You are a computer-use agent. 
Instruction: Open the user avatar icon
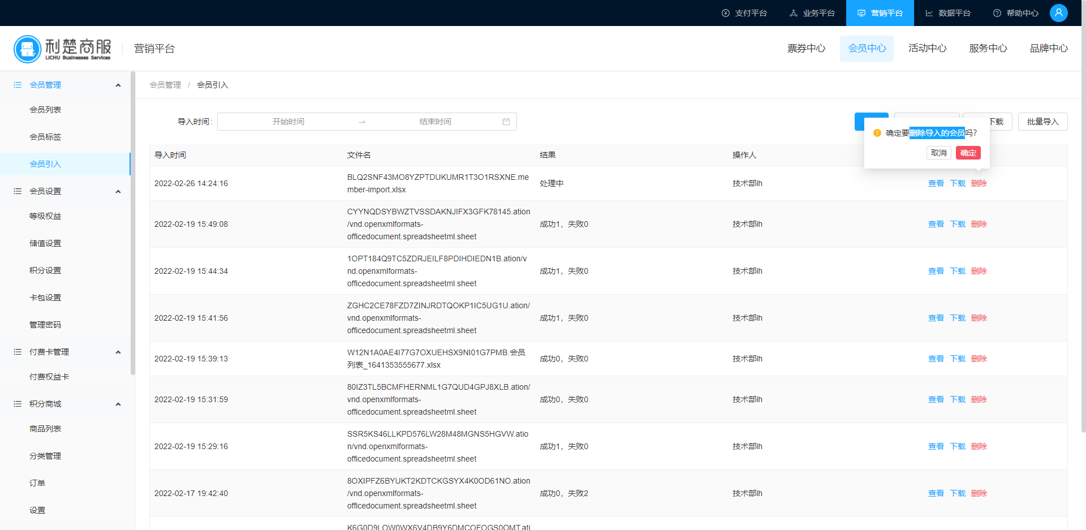pos(1059,13)
